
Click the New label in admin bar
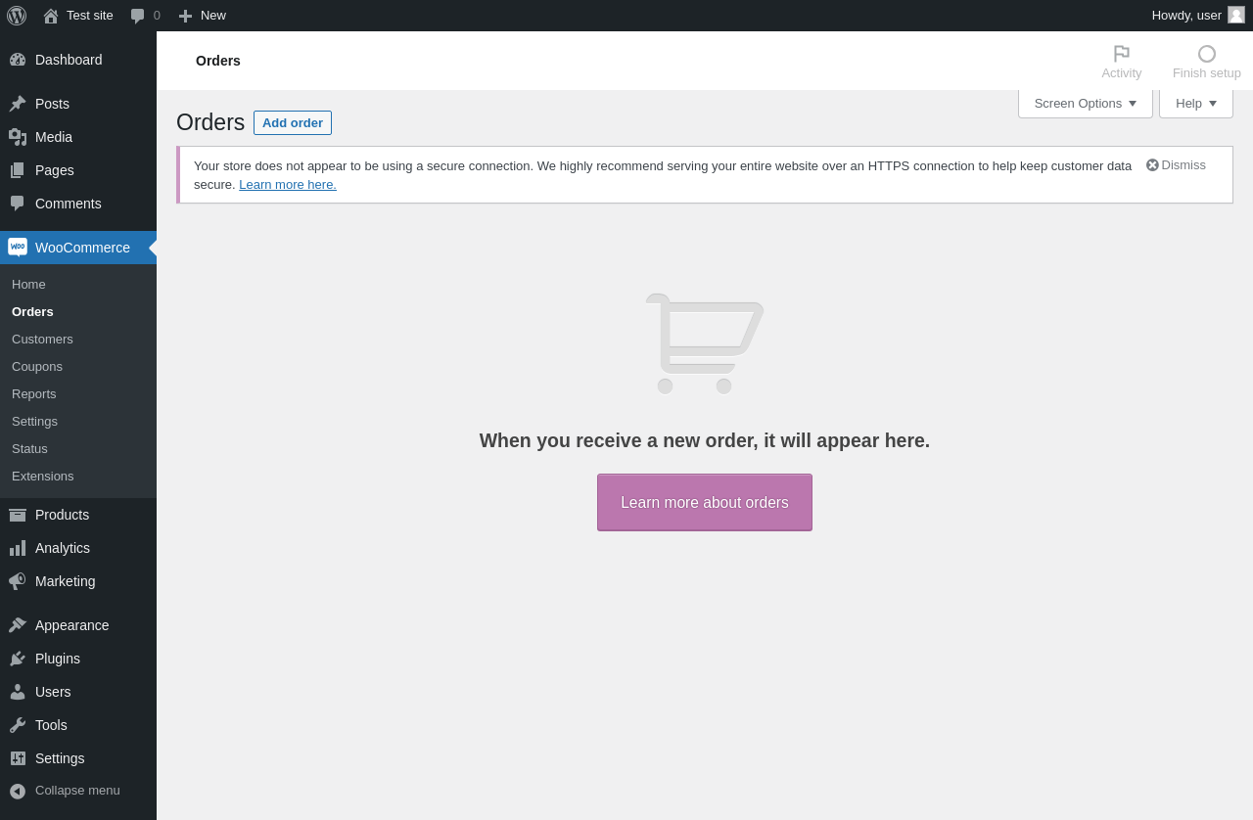point(213,16)
